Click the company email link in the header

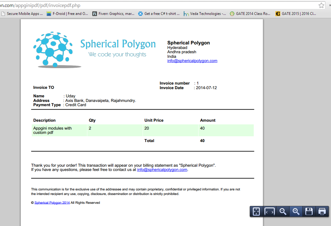click(192, 61)
